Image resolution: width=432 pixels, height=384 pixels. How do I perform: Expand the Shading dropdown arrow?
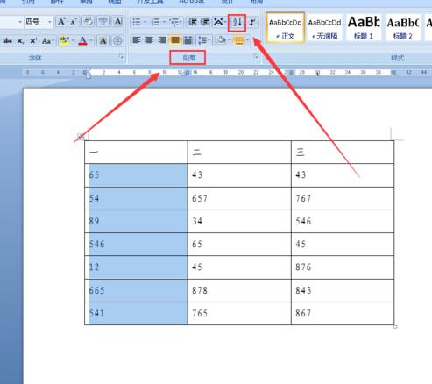(230, 40)
